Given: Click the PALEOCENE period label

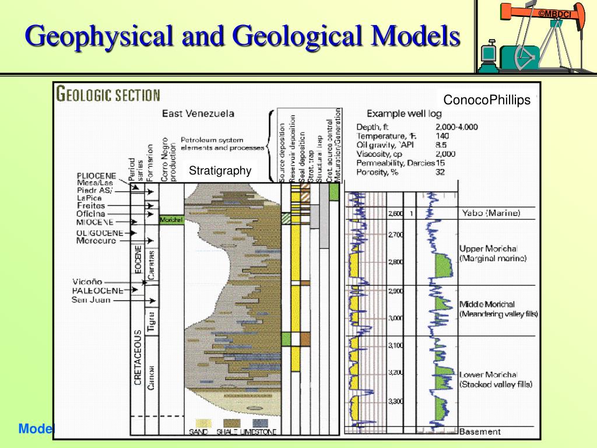Looking at the screenshot, I should point(98,290).
